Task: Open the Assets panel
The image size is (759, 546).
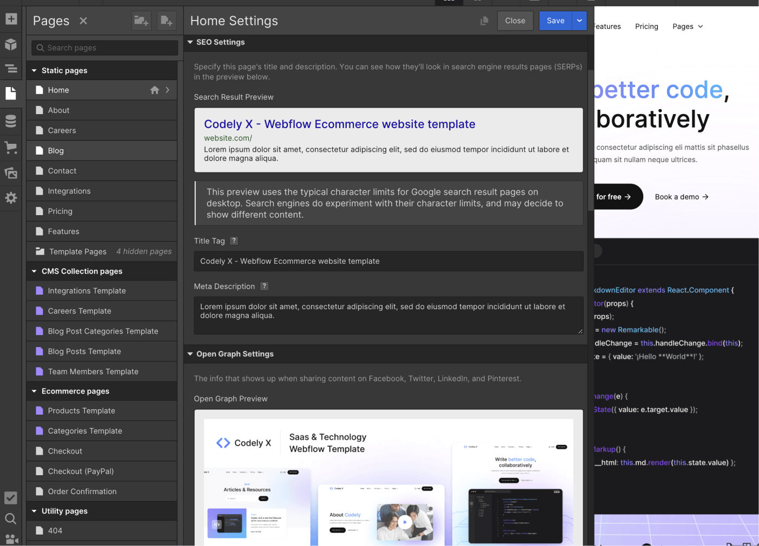Action: click(x=11, y=172)
